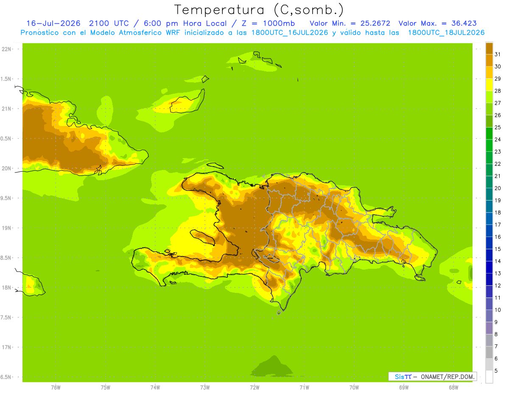The width and height of the screenshot is (509, 393).
Task: Click the colorbar label "25"
Action: (x=498, y=127)
